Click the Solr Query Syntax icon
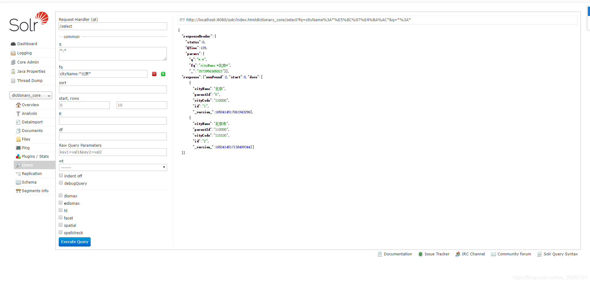 coord(540,254)
